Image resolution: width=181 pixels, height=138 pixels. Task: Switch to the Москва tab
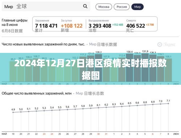click(104, 7)
